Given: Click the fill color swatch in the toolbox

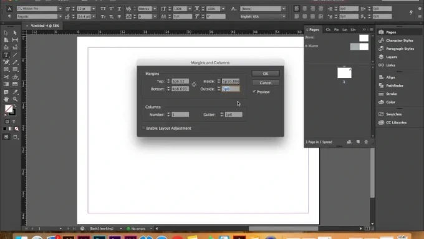Looking at the screenshot, I should 8,108.
